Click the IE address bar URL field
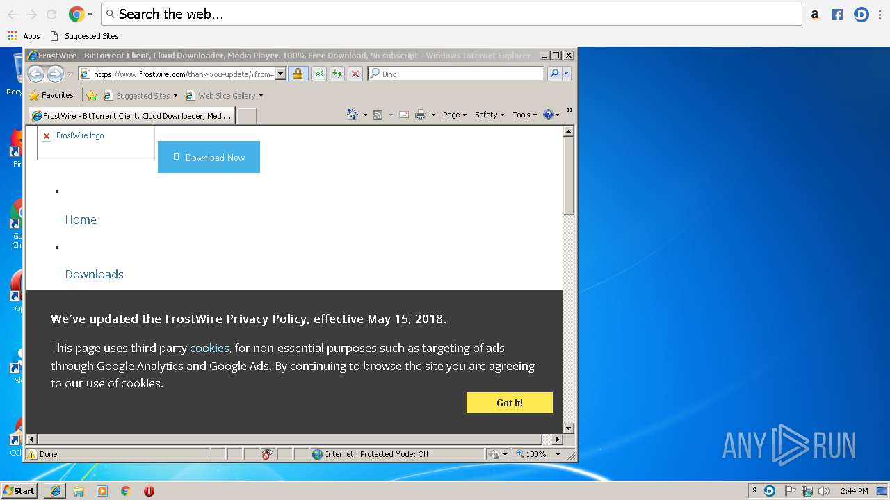The width and height of the screenshot is (890, 500). pyautogui.click(x=177, y=74)
